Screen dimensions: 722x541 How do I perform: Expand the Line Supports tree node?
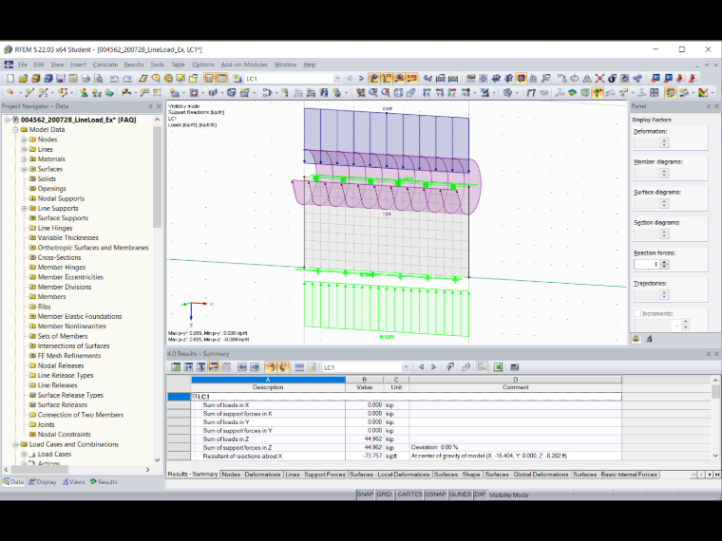pos(24,209)
